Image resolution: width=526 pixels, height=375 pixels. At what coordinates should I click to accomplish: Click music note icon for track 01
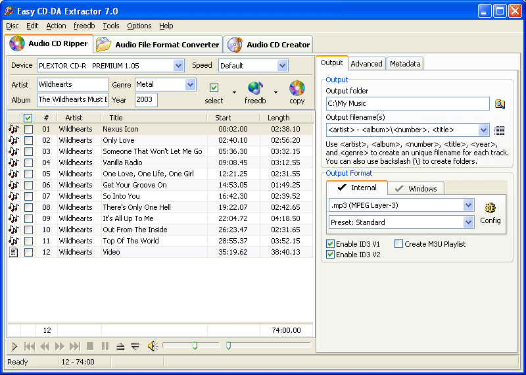[x=14, y=129]
